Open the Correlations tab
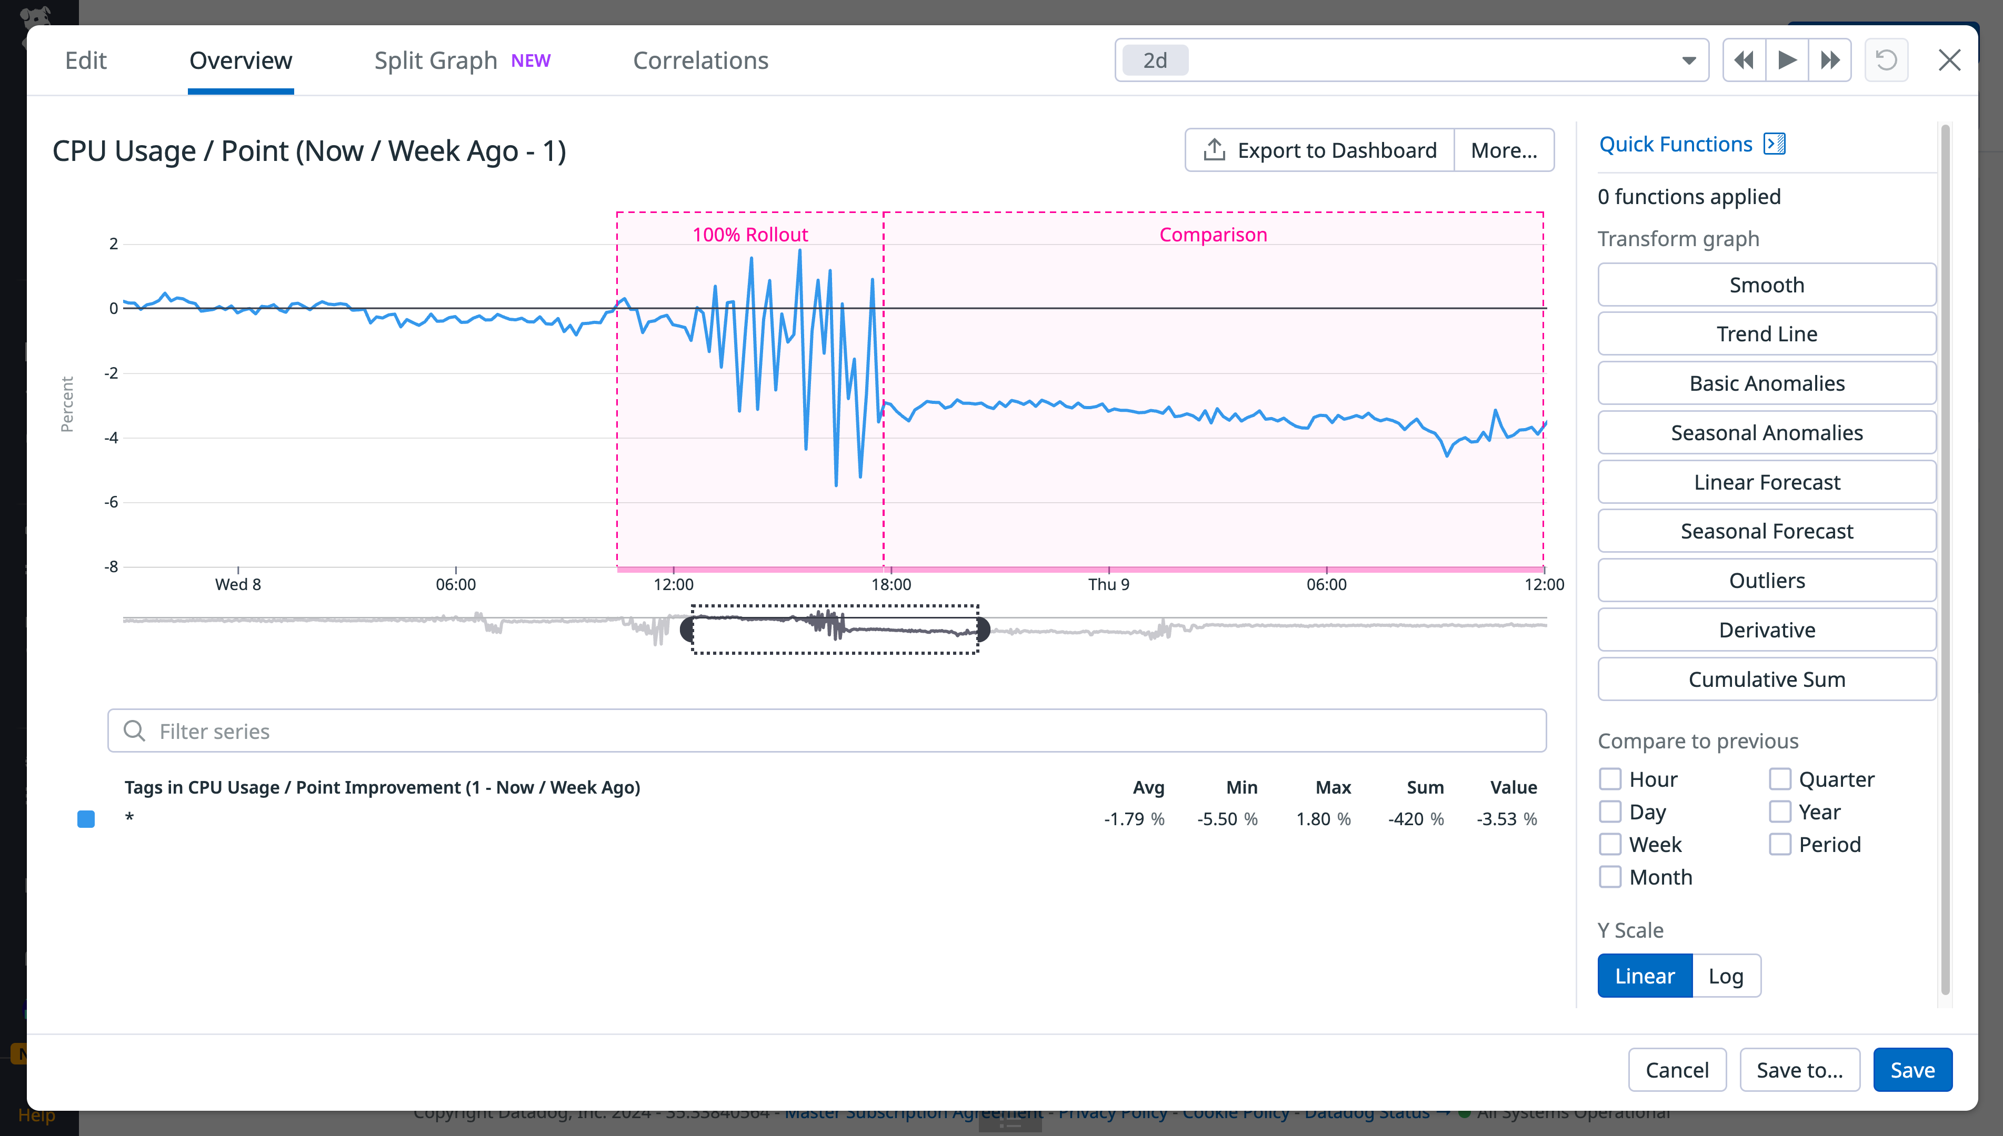 tap(700, 60)
